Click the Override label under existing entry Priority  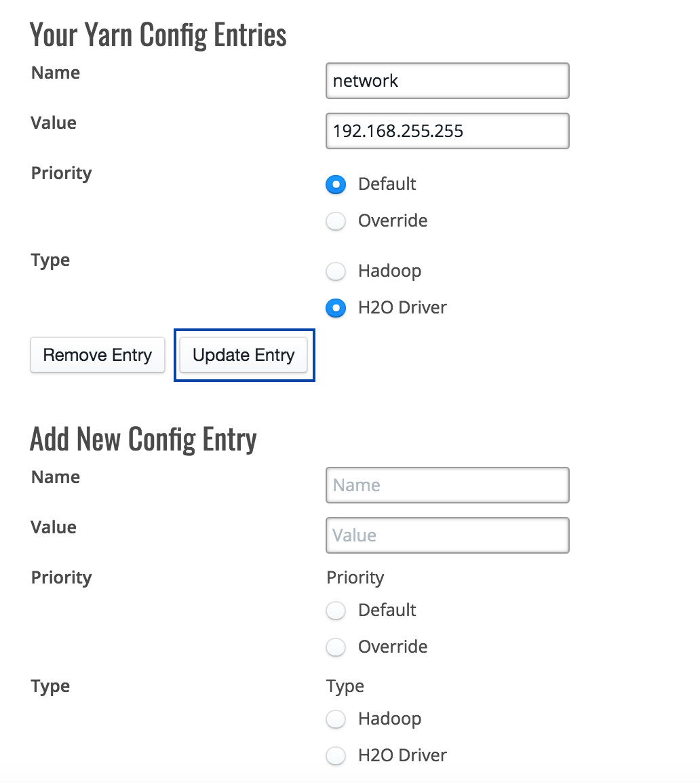393,221
